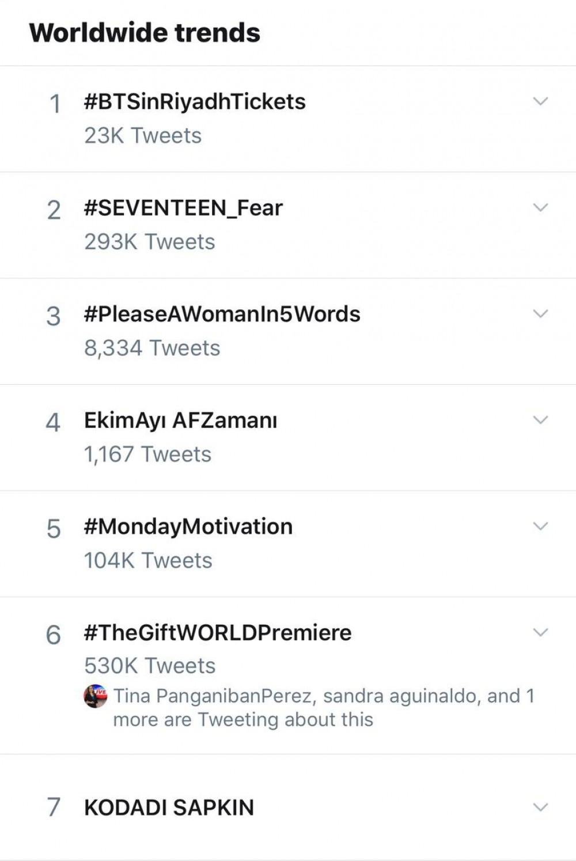View #PleaseAWomanIn5Words trending topic
Image resolution: width=576 pixels, height=861 pixels.
(222, 314)
